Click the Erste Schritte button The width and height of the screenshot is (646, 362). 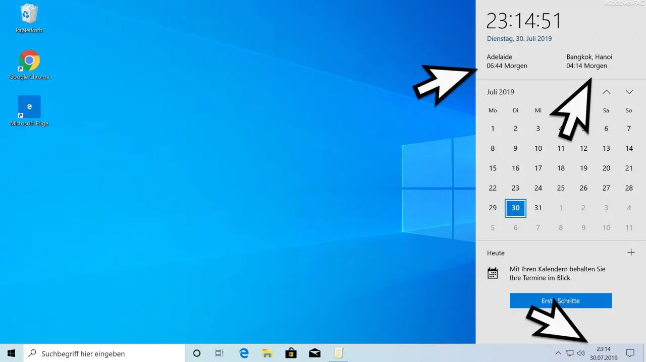pos(561,300)
